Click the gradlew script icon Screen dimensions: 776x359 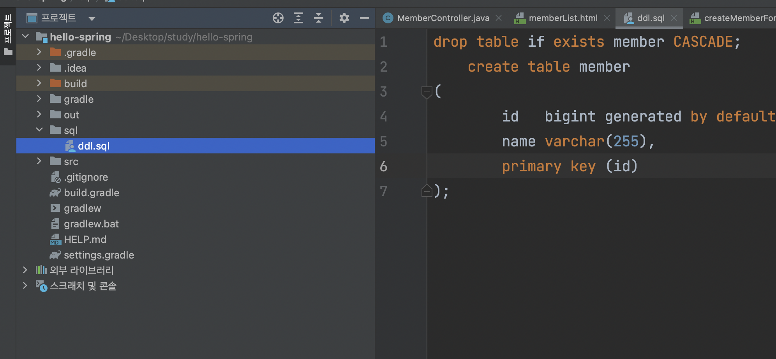coord(55,208)
